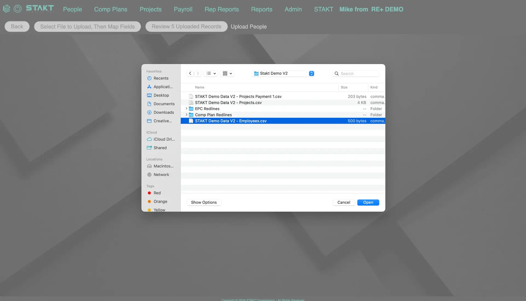Open the Projects menu

(x=150, y=9)
